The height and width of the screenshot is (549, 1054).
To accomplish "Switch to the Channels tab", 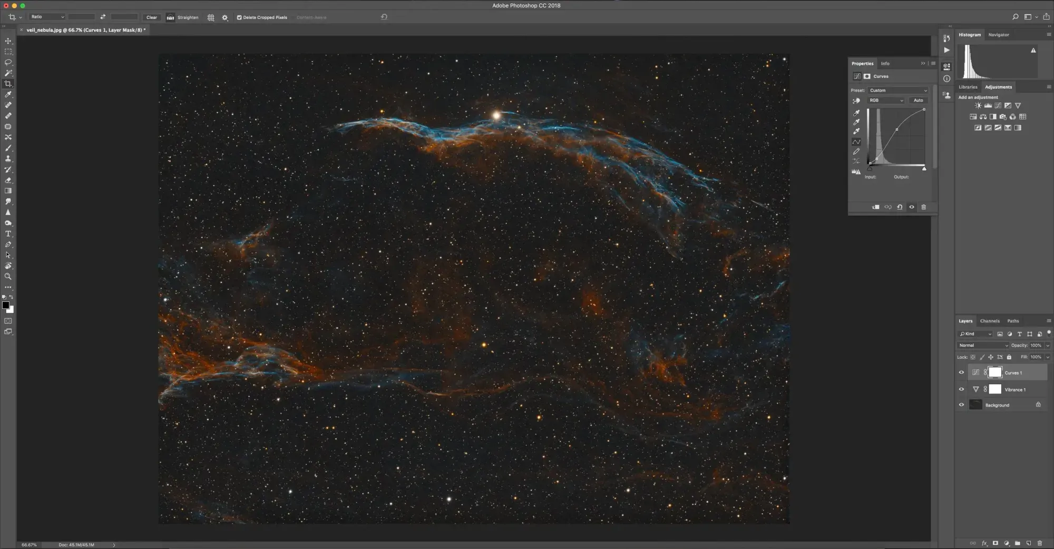I will click(989, 321).
